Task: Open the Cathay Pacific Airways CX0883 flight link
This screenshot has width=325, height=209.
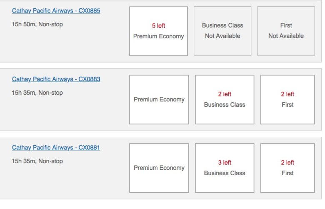Action: [56, 79]
